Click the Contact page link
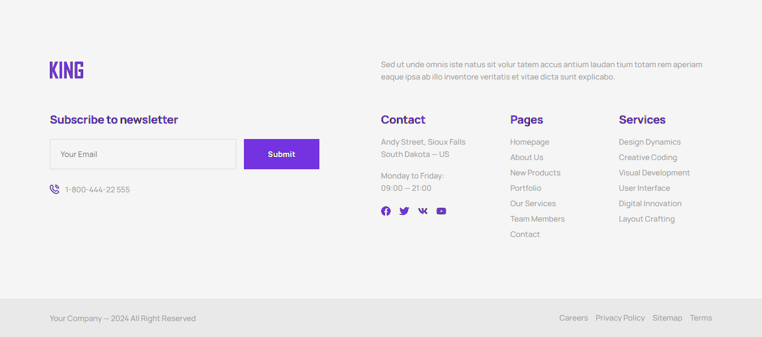Image resolution: width=762 pixels, height=337 pixels. click(525, 234)
